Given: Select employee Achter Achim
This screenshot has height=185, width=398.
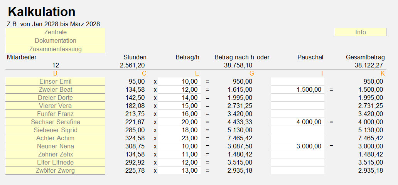Looking at the screenshot, I should 55,138.
